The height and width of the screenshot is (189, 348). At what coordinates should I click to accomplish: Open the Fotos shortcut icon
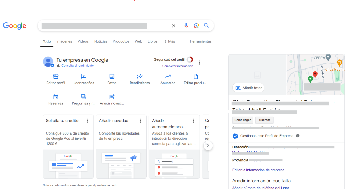pos(112,77)
